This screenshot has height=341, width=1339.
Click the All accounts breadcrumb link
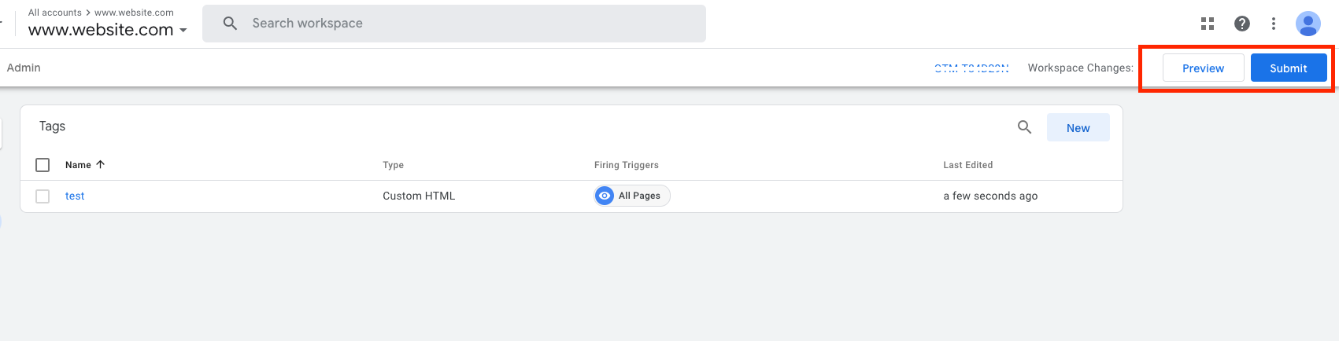pos(55,13)
